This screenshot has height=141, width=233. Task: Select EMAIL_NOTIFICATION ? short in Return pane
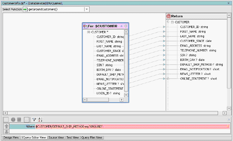point(200,69)
